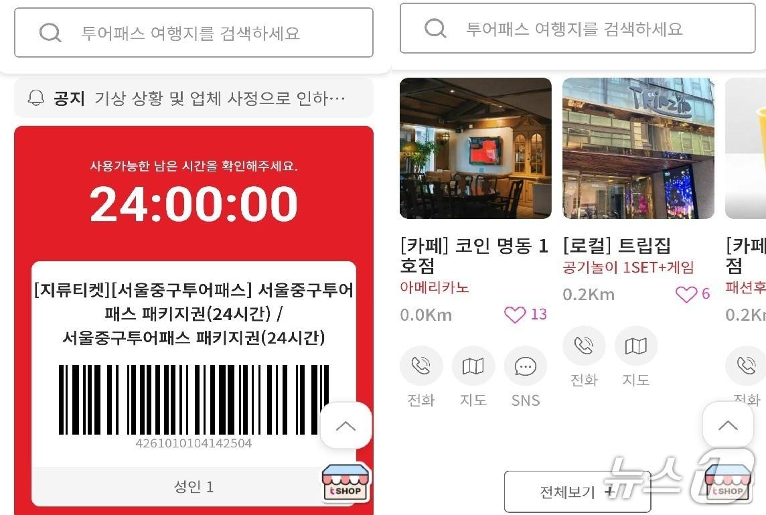The image size is (766, 515).
Task: Tap the search magnifier icon in right panel
Action: pyautogui.click(x=435, y=28)
